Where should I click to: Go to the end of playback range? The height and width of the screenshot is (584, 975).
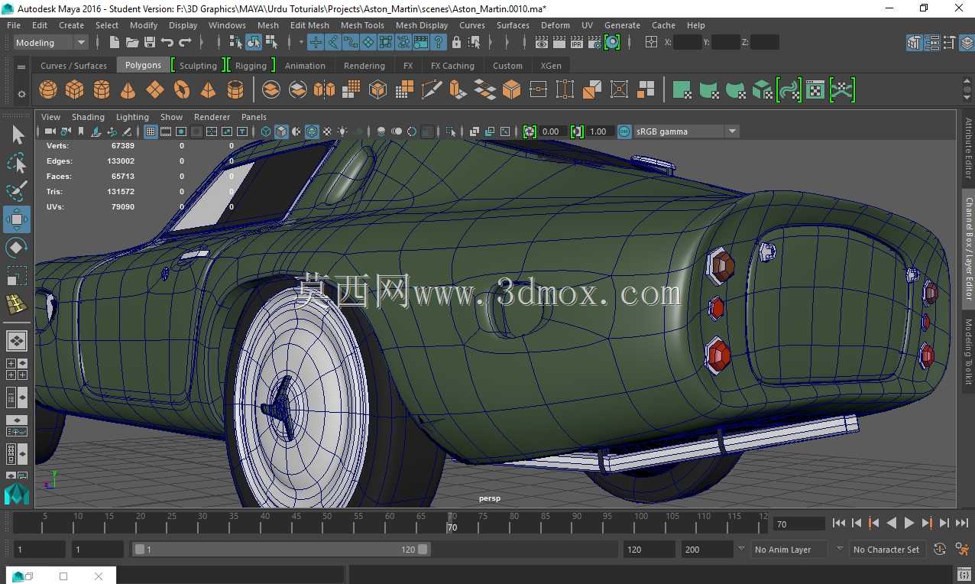[962, 523]
